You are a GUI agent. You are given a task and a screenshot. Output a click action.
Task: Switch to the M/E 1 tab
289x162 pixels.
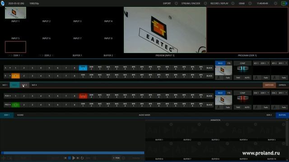(5, 85)
